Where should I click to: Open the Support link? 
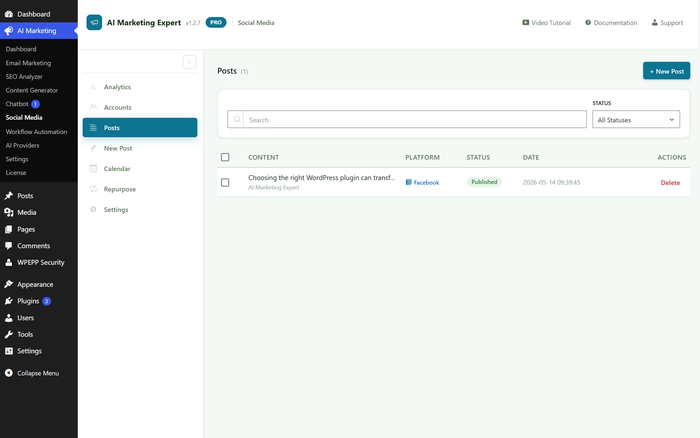pyautogui.click(x=667, y=23)
